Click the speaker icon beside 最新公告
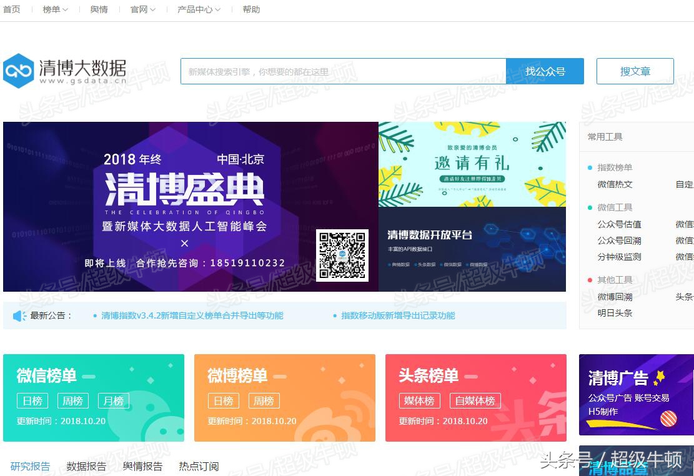This screenshot has width=694, height=476. 19,315
